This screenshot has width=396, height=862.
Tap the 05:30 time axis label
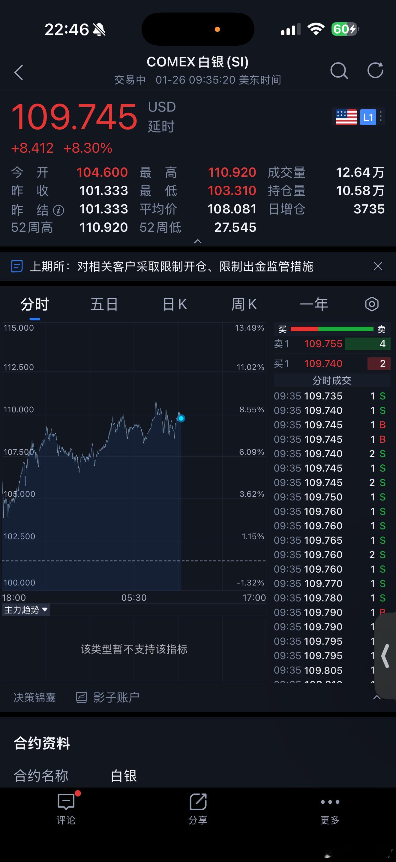134,598
